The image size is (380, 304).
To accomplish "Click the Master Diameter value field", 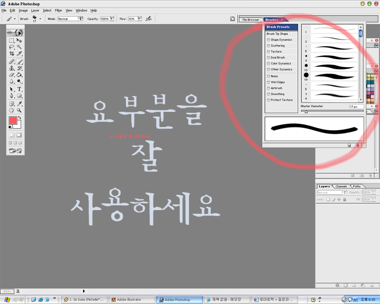I will click(x=353, y=106).
